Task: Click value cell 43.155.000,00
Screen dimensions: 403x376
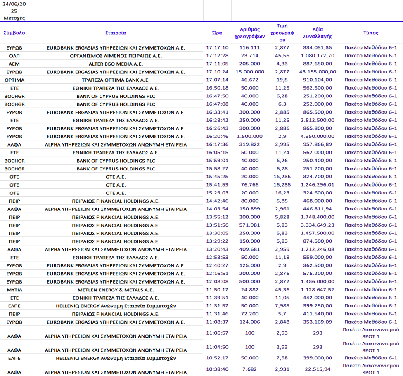Action: pos(318,72)
